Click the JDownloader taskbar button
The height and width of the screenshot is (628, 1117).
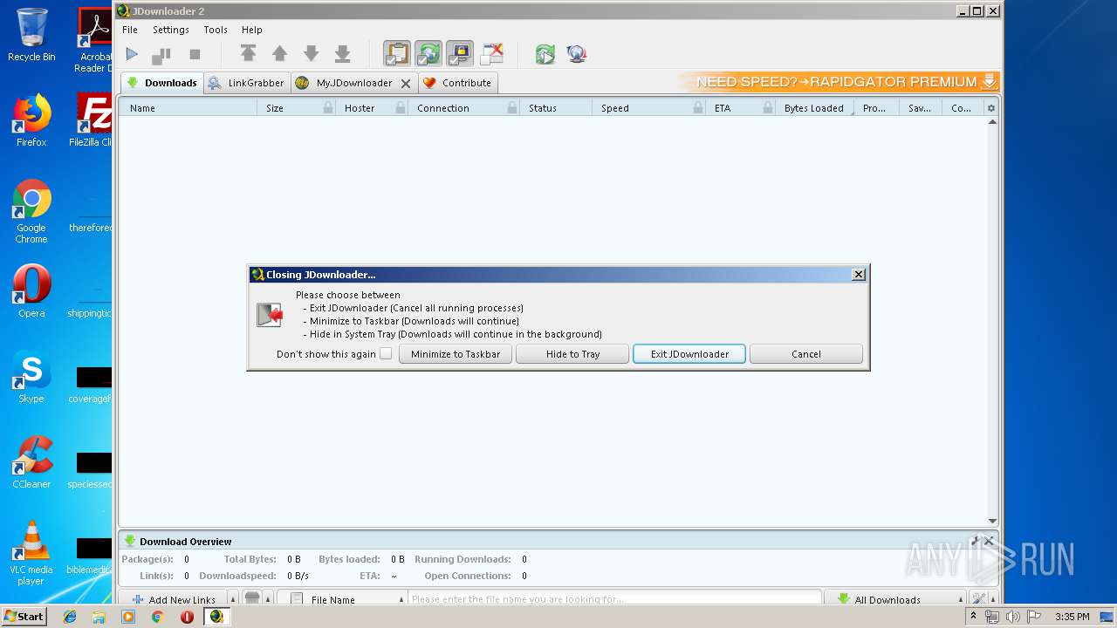pos(216,616)
